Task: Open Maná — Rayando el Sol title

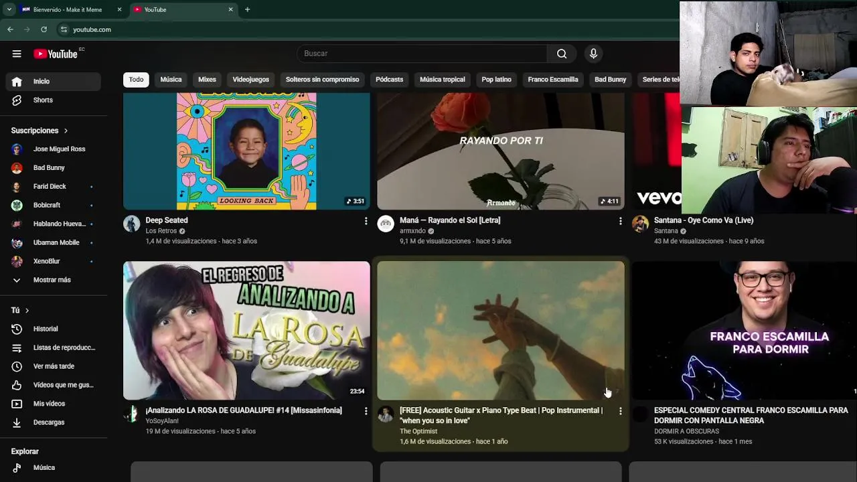Action: [x=450, y=220]
